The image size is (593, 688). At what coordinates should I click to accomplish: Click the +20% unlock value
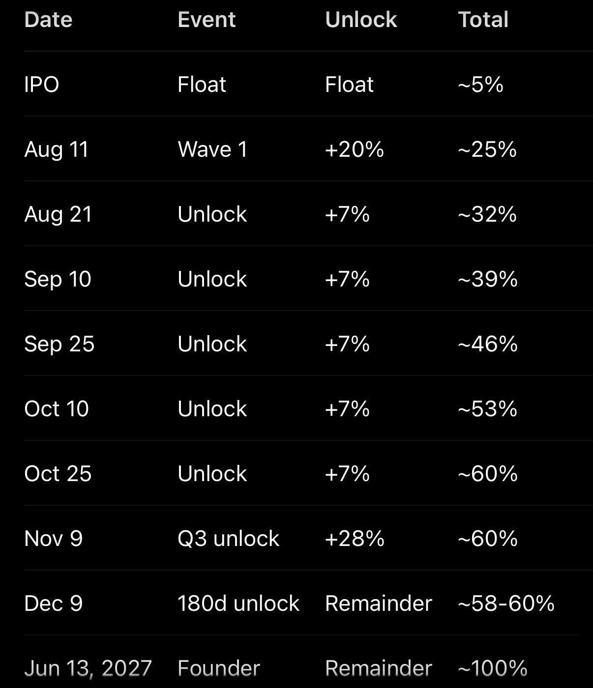tap(354, 149)
